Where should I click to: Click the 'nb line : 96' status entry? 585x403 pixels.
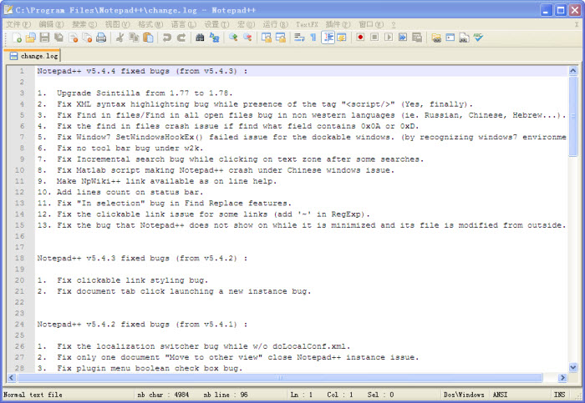point(226,395)
